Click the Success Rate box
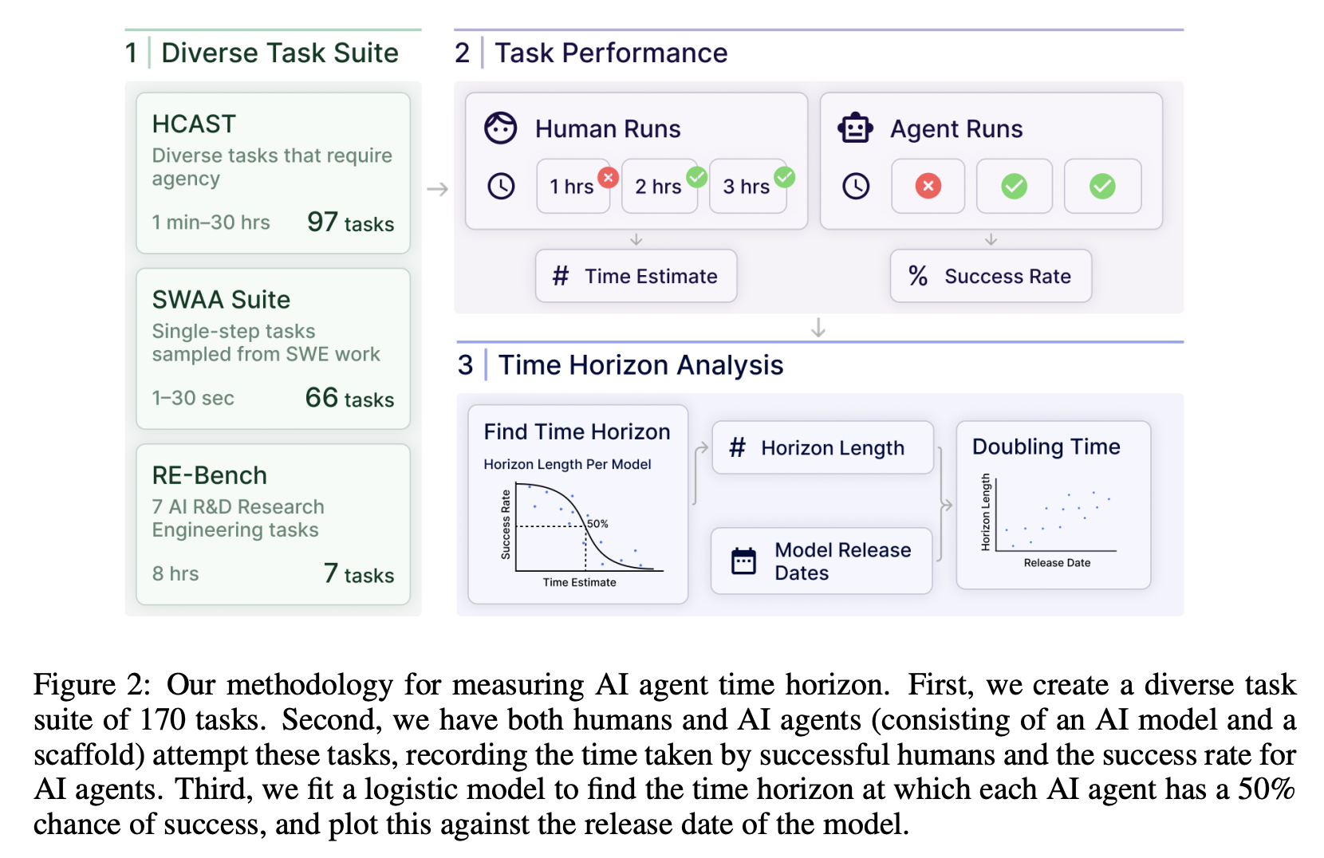Image resolution: width=1324 pixels, height=858 pixels. click(x=991, y=276)
